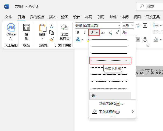Choose the dashed underline style
The width and height of the screenshot is (163, 131).
point(110,68)
